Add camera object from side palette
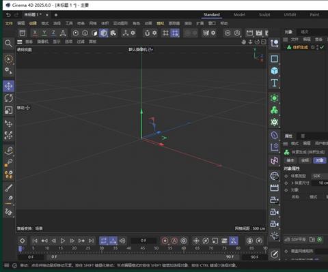The width and height of the screenshot is (328, 272). point(274,212)
